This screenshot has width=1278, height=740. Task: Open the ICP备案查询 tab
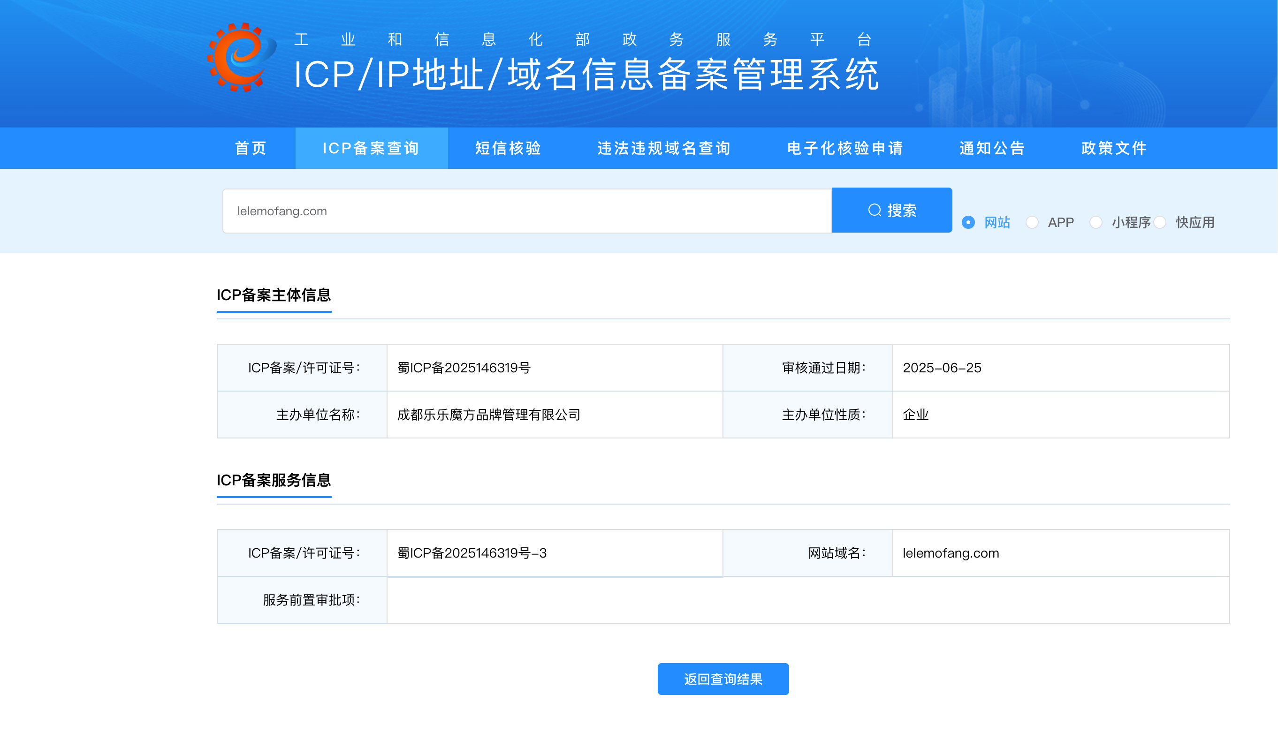(x=371, y=148)
